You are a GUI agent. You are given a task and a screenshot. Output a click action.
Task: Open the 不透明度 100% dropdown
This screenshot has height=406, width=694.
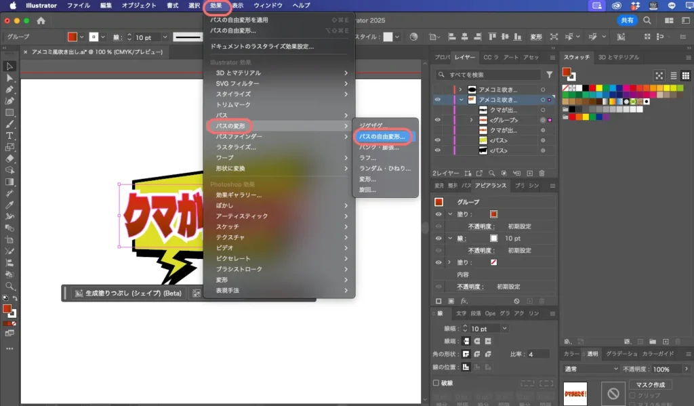click(686, 369)
